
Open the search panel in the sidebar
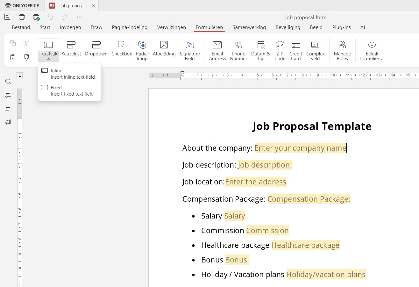click(8, 81)
